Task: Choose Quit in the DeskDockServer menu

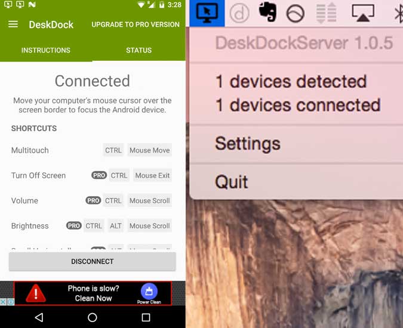Action: (232, 182)
